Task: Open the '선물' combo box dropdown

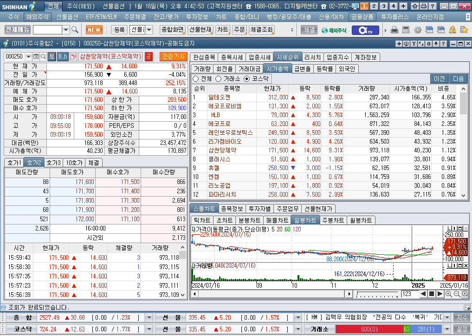Action: [149, 30]
